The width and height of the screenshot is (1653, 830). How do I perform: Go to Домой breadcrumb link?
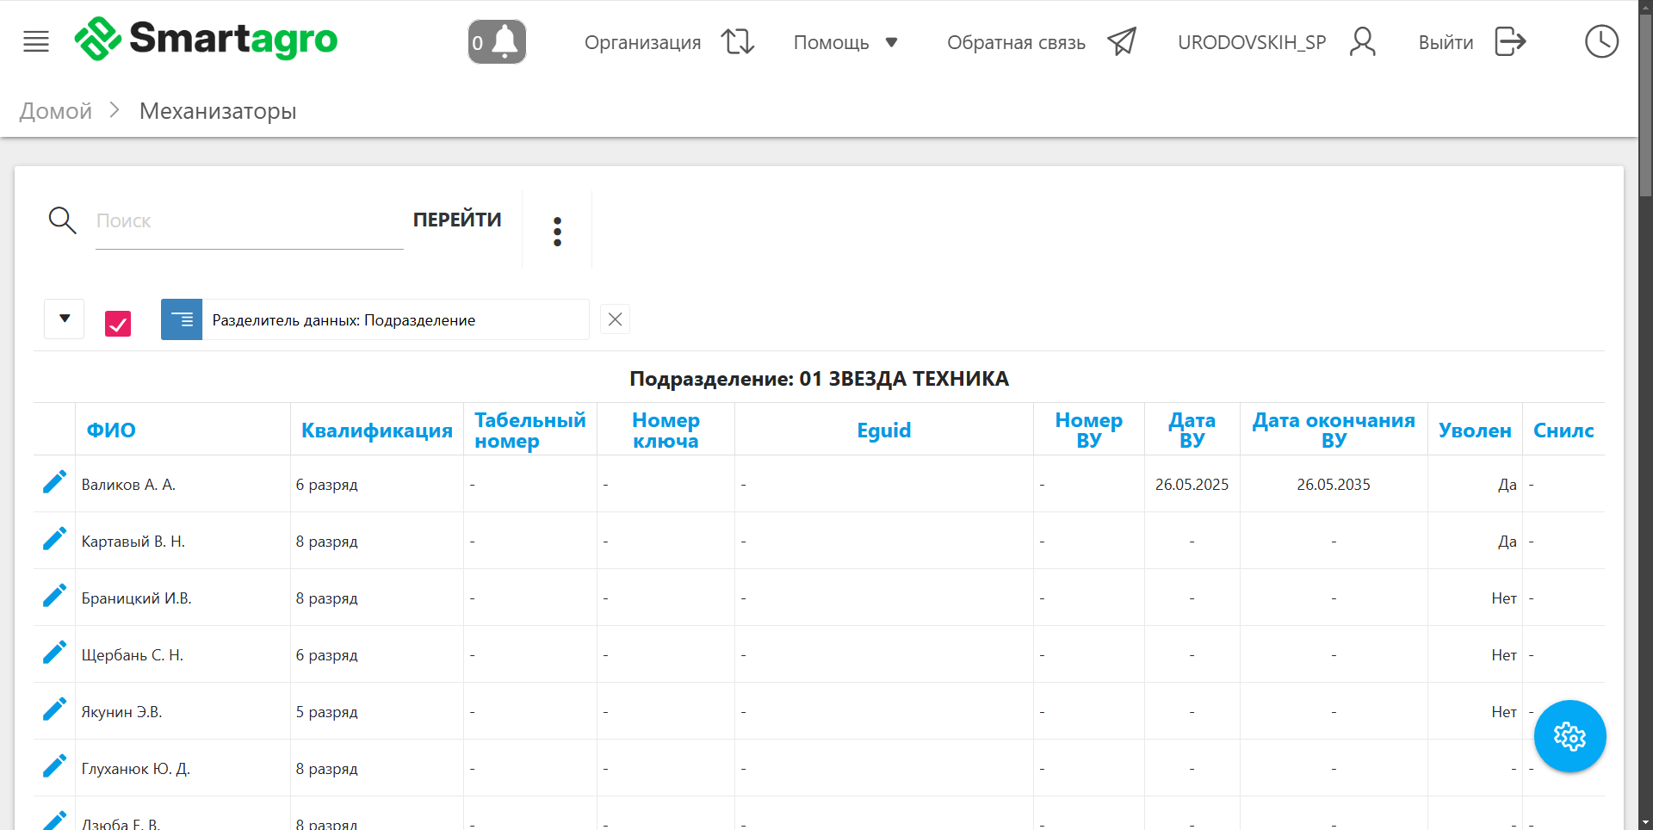[56, 111]
